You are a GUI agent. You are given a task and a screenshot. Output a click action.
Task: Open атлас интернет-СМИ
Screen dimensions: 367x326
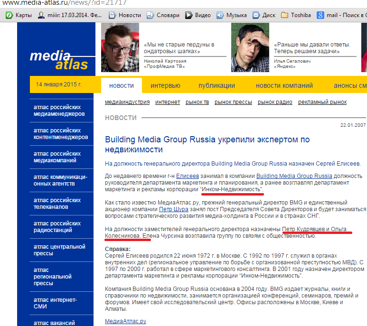(x=55, y=303)
